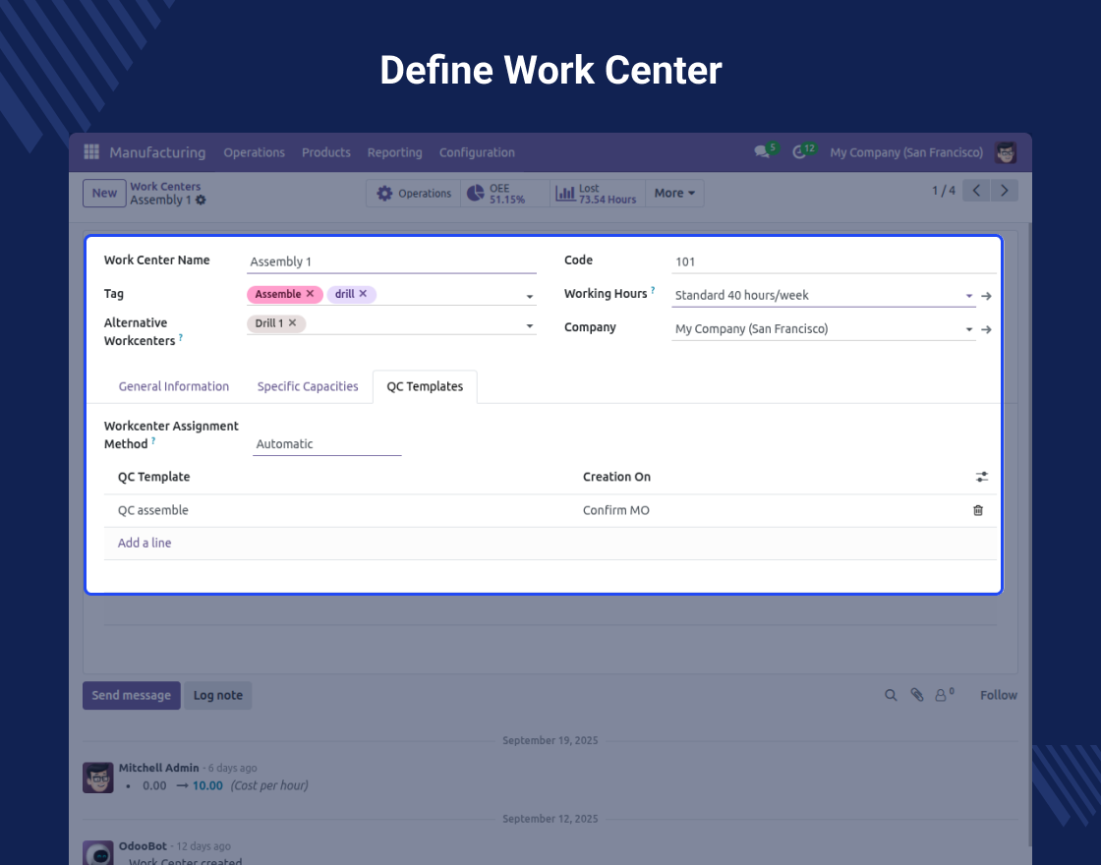Switch to General Information tab
Viewport: 1101px width, 865px height.
tap(173, 386)
